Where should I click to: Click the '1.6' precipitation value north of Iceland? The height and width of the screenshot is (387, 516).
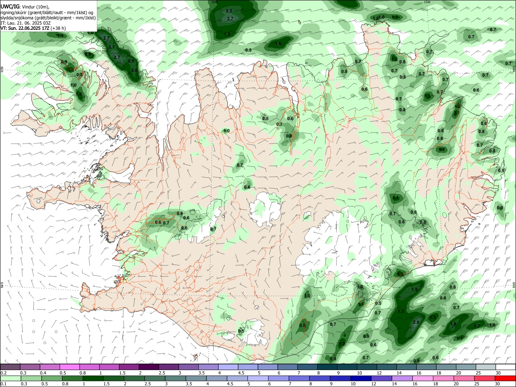(x=278, y=44)
